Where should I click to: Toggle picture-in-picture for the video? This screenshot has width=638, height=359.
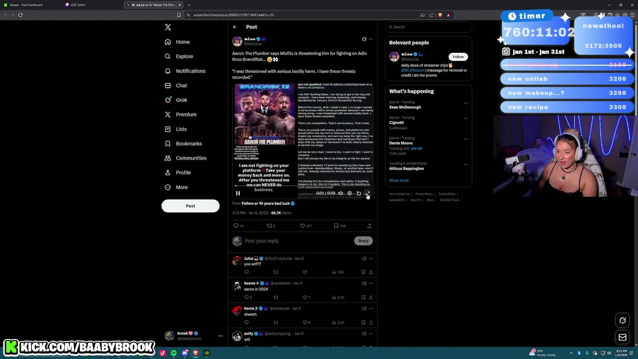358,193
